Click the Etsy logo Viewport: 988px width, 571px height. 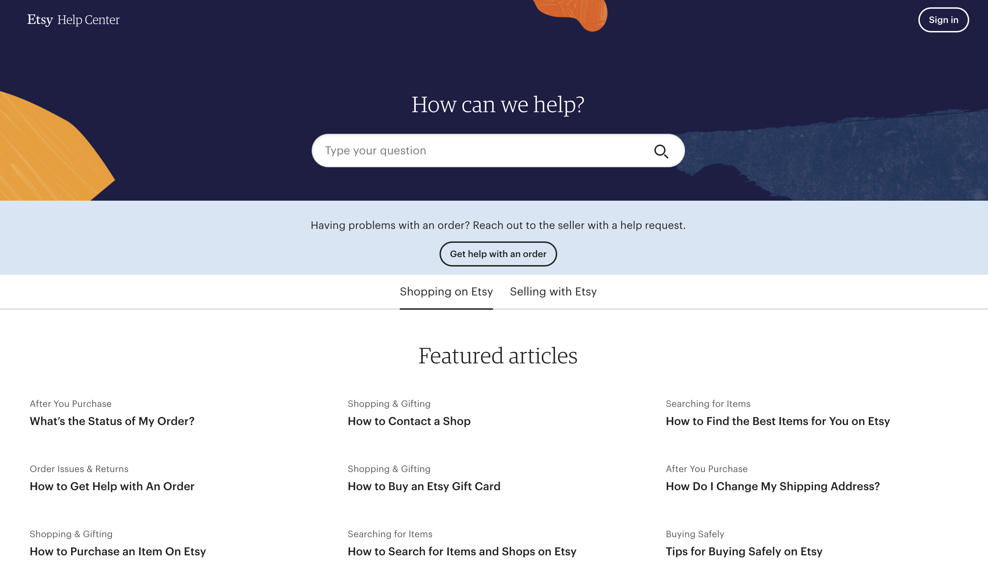click(40, 20)
